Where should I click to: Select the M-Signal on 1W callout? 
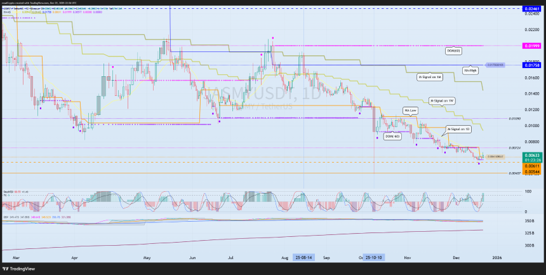tap(443, 101)
